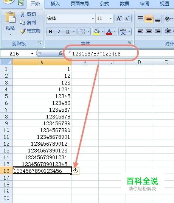Switch to the 插入 (Insert) tab
This screenshot has height=203, width=174.
coord(55,3)
